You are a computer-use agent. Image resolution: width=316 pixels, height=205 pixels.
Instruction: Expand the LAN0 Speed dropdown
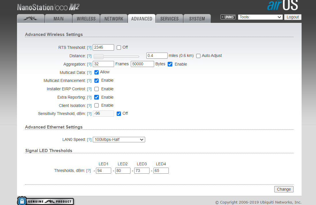(119, 140)
